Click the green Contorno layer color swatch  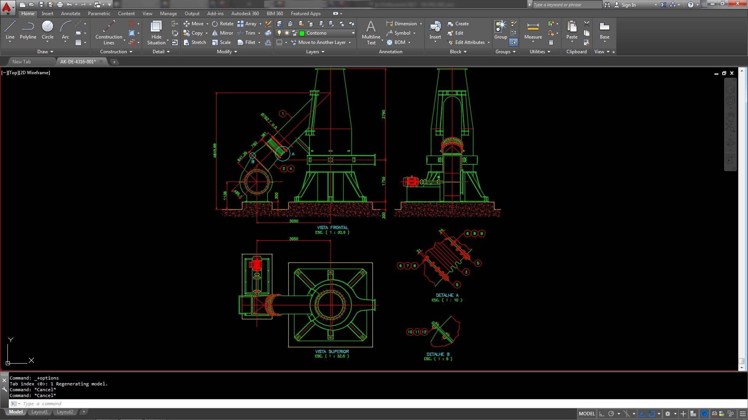pyautogui.click(x=302, y=33)
